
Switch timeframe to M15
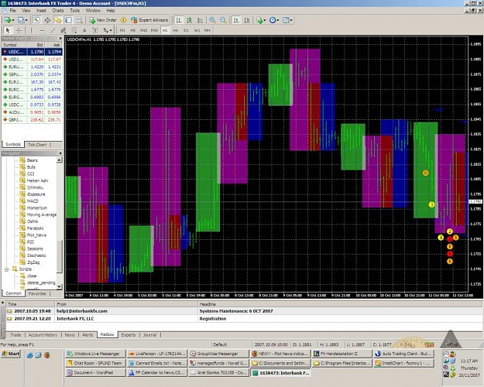[x=143, y=30]
